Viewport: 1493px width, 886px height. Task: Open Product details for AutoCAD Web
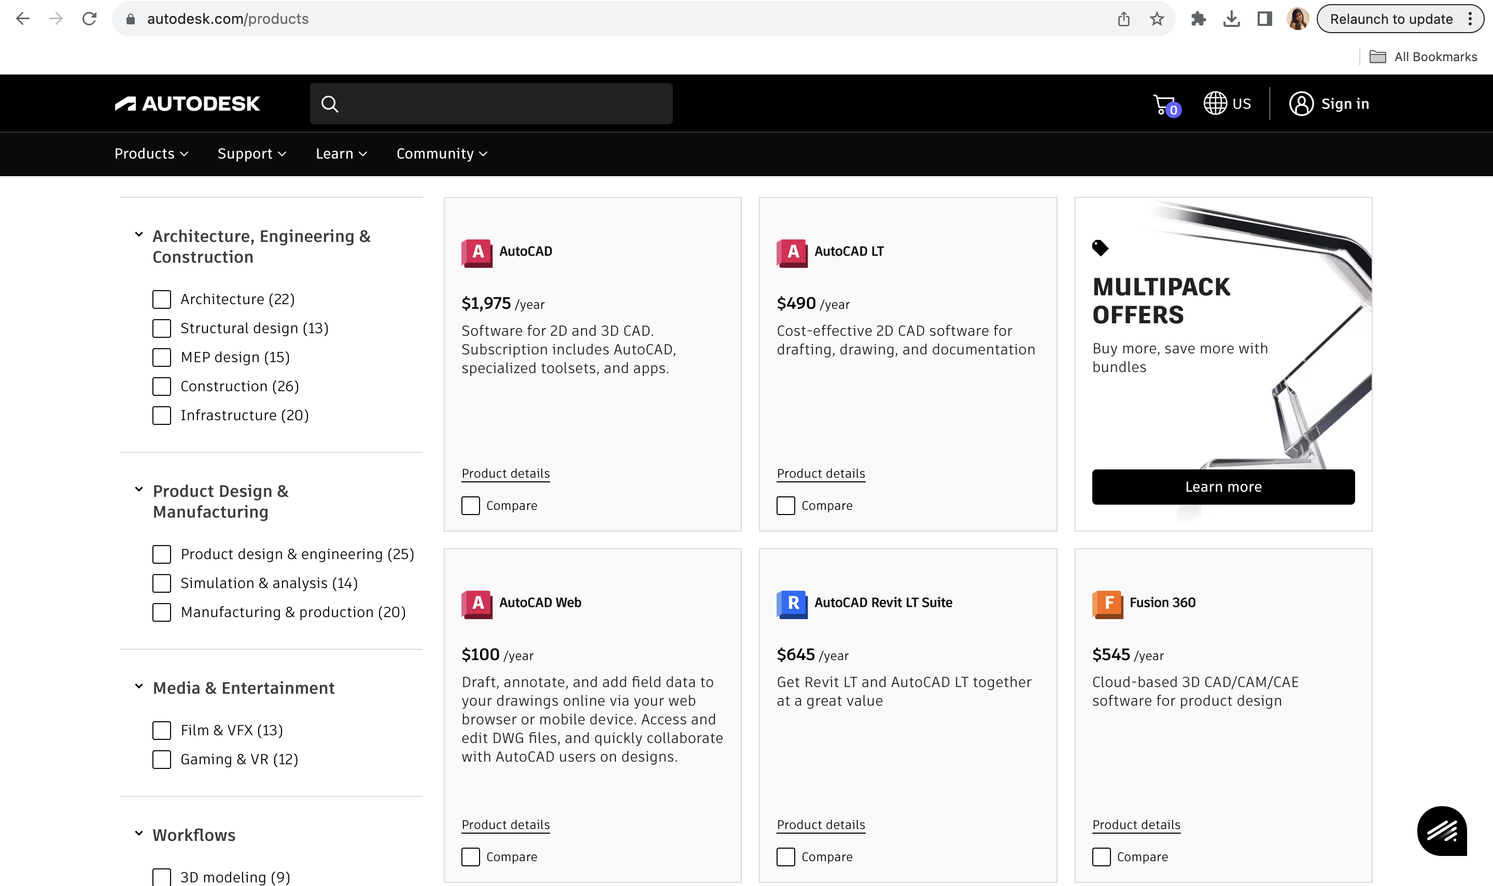506,824
